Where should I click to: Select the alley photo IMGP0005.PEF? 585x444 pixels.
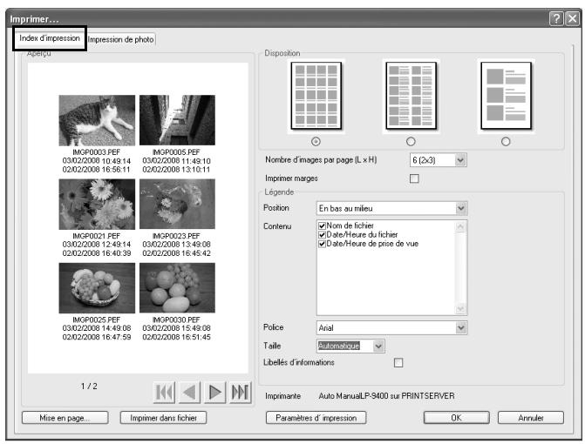point(177,120)
